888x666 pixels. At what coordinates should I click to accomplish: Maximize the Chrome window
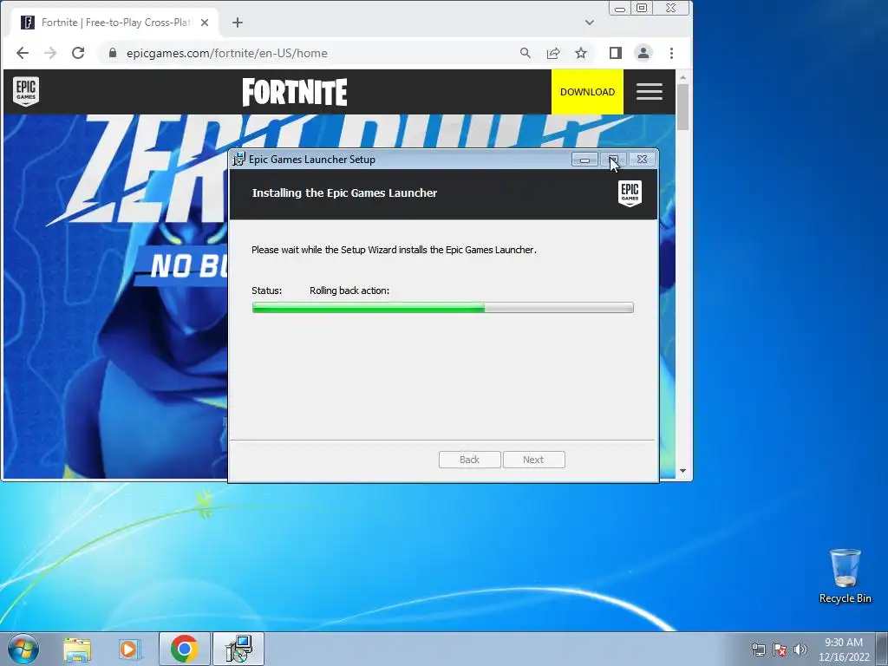pyautogui.click(x=642, y=9)
